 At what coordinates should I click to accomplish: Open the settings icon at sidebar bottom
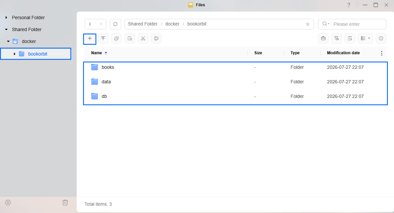coord(8,202)
